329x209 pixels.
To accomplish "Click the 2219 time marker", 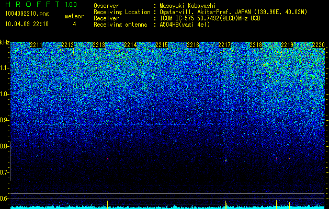I will click(x=287, y=45).
